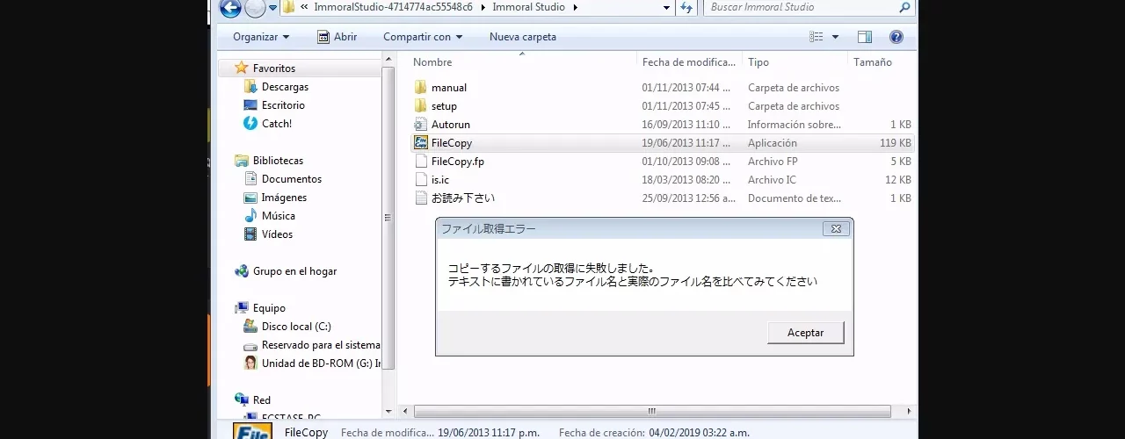This screenshot has height=439, width=1125.
Task: Open the address bar history dropdown
Action: point(666,8)
